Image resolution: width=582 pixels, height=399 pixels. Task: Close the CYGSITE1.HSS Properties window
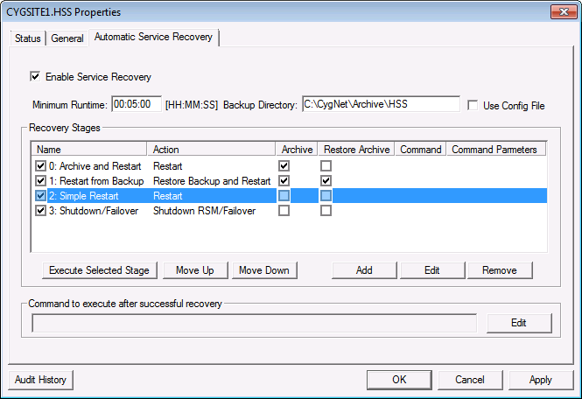pyautogui.click(x=564, y=12)
